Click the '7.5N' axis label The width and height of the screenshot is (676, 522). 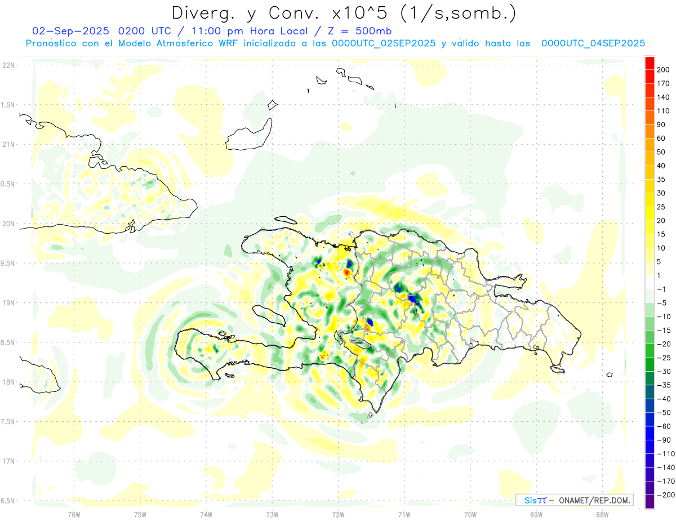click(8, 422)
